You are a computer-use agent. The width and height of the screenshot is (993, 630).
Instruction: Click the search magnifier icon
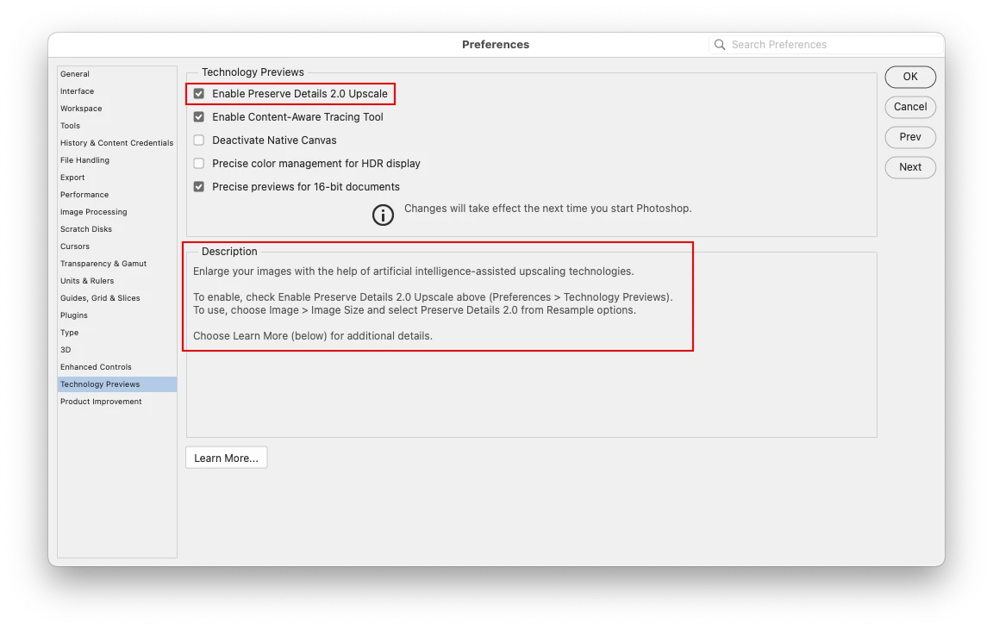click(x=720, y=44)
